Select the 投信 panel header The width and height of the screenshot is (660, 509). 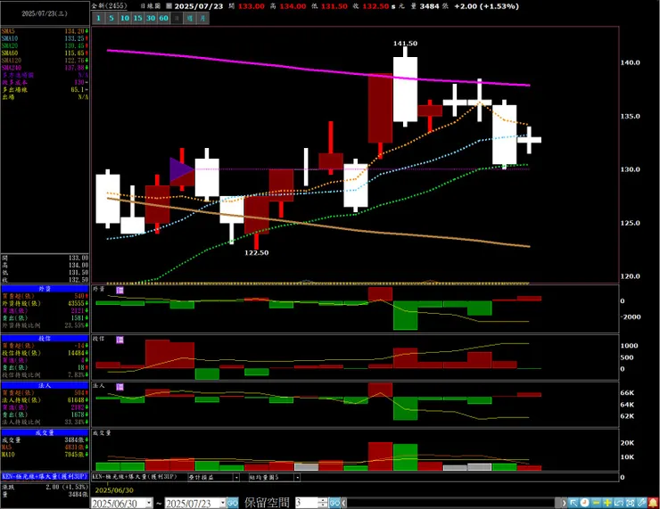tap(45, 338)
